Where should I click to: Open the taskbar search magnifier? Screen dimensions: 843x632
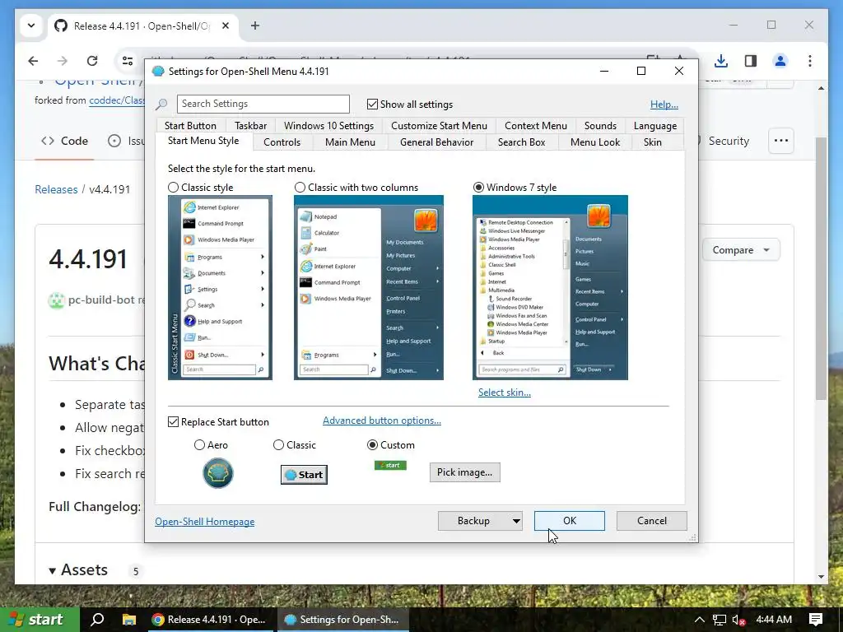point(98,619)
